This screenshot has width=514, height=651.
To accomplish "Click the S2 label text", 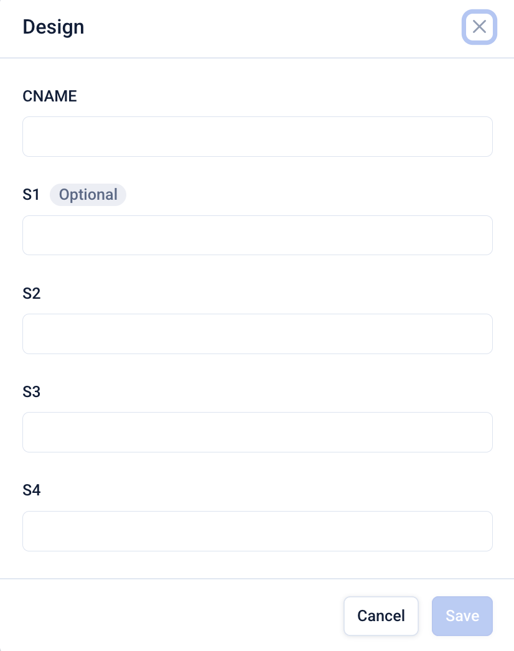I will click(32, 293).
